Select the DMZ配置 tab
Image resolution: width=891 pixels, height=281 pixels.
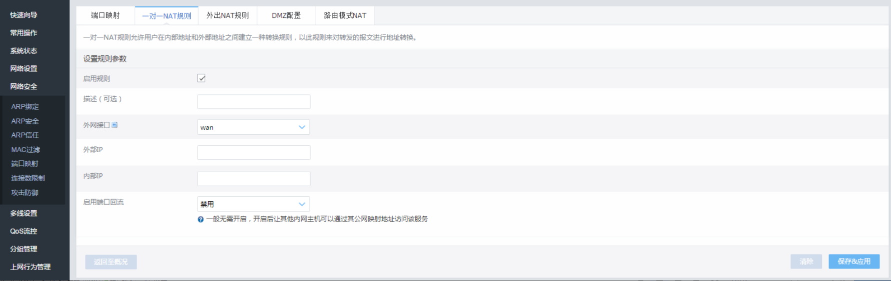pyautogui.click(x=286, y=15)
